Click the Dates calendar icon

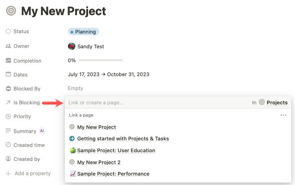point(8,74)
